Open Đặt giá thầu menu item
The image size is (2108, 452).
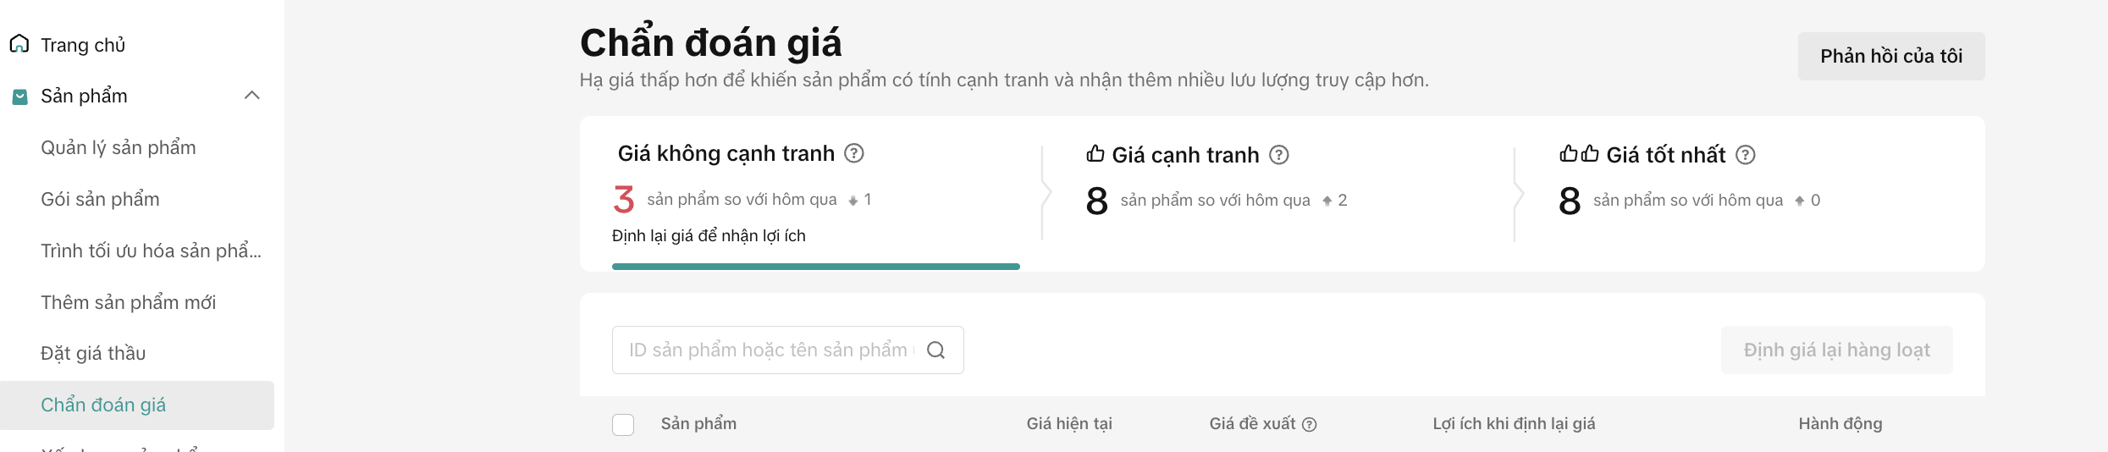93,354
